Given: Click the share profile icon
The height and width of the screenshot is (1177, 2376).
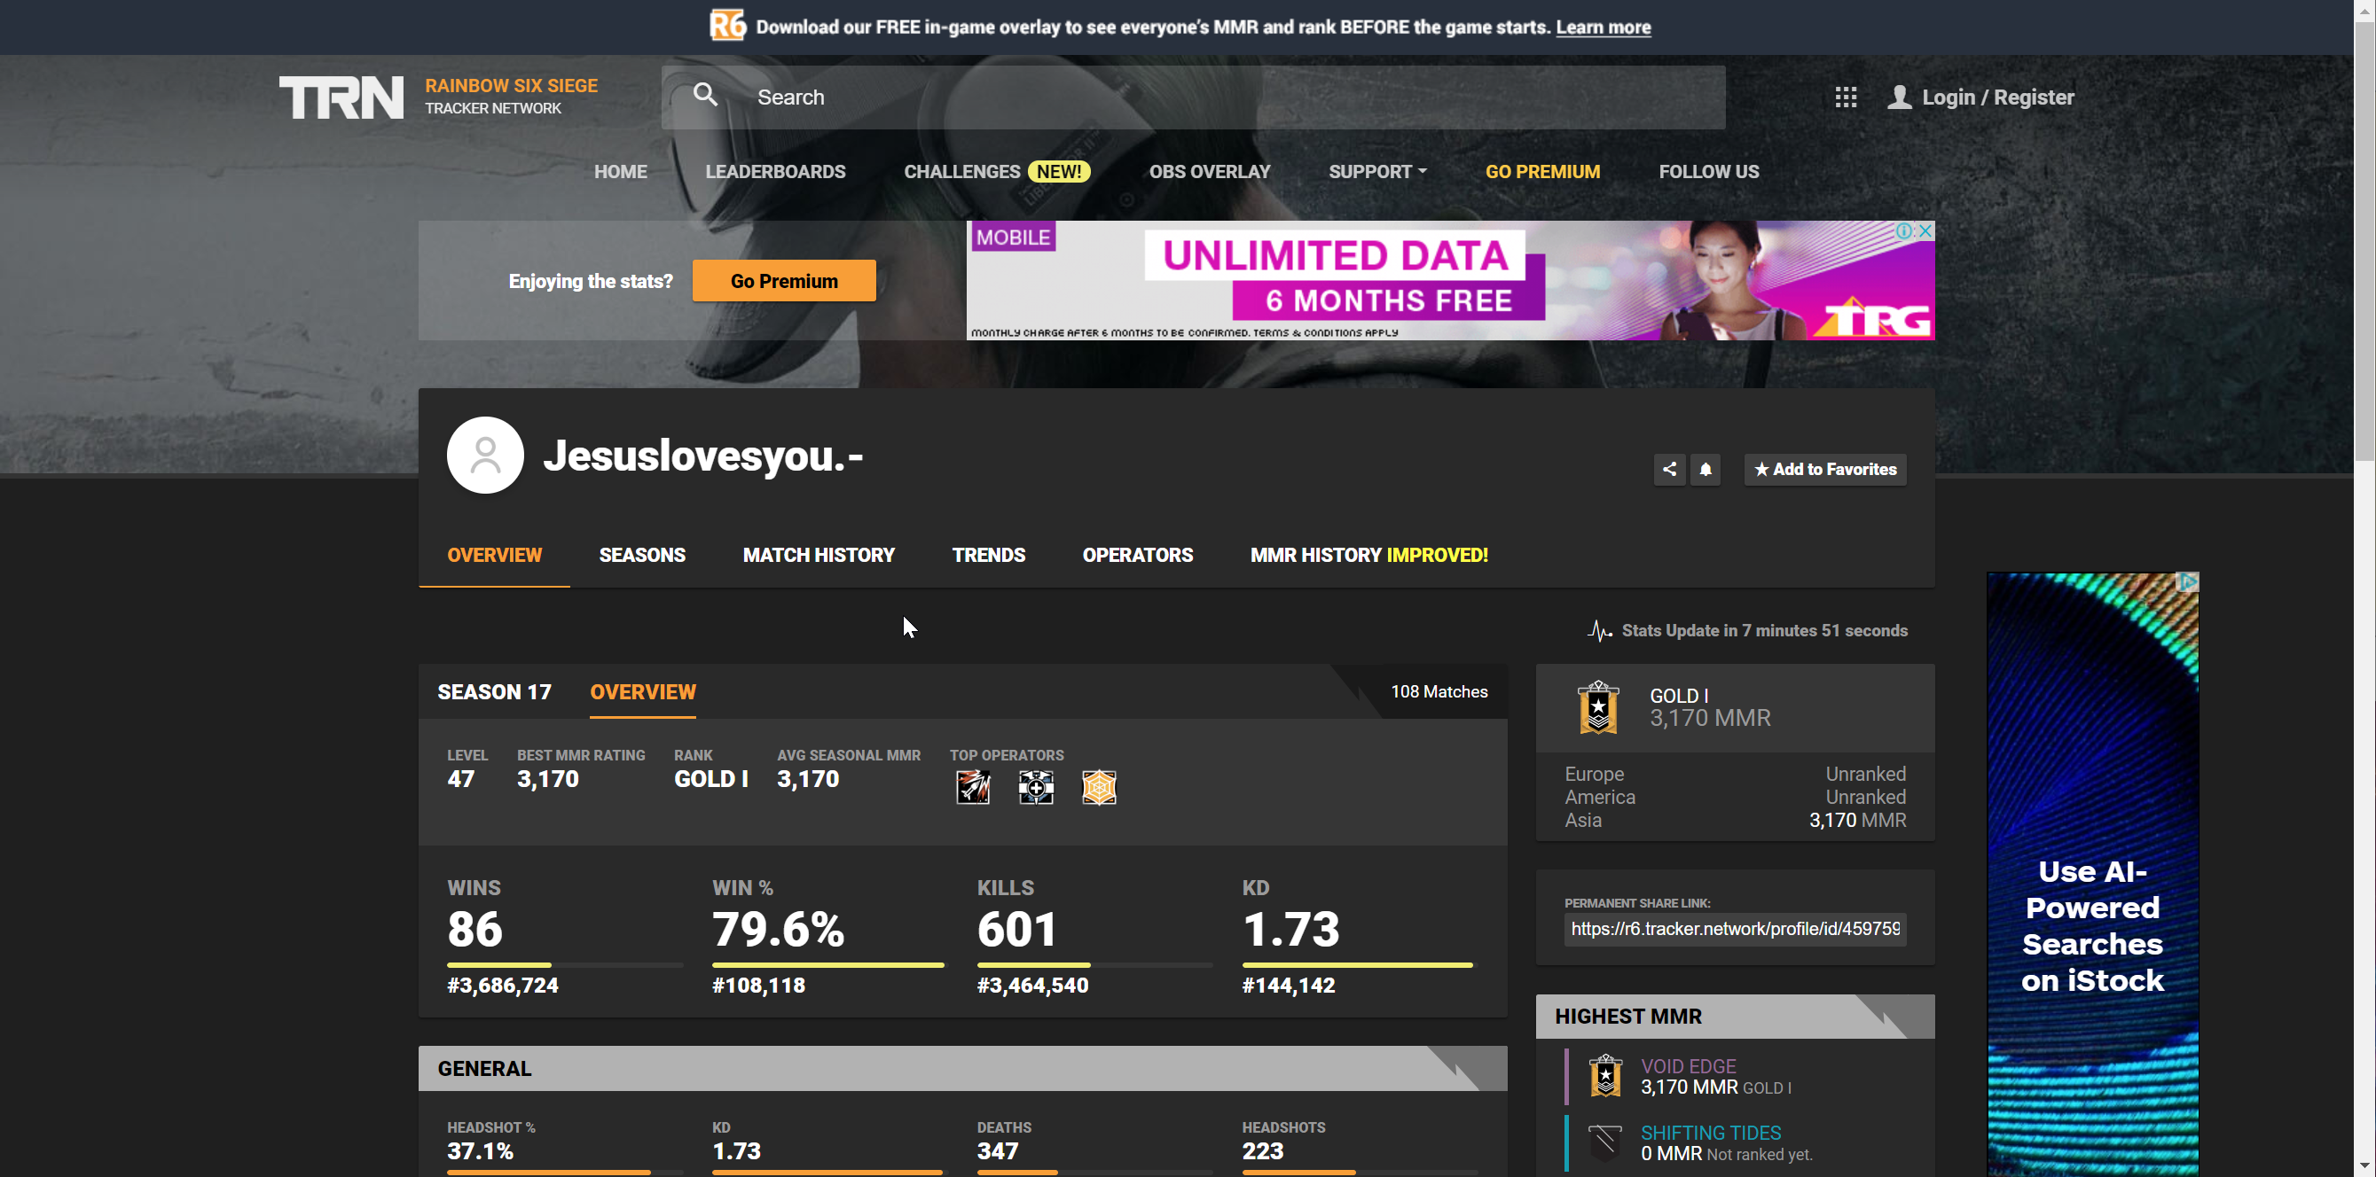Looking at the screenshot, I should pos(1668,469).
